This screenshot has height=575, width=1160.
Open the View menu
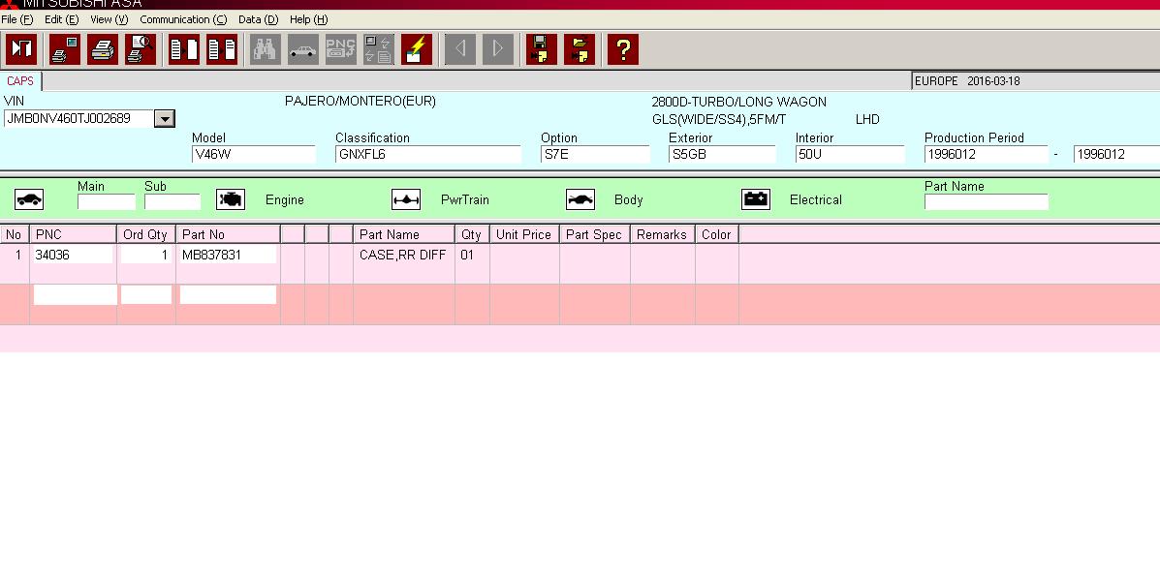[x=110, y=20]
